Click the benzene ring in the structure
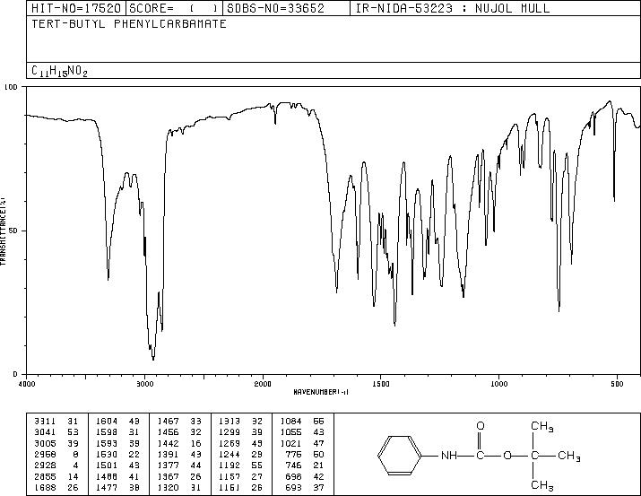The height and width of the screenshot is (496, 641). click(400, 456)
